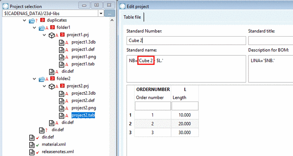Viewport: 293px width, 156px height.
Task: Select the highlighted project2.tab item
Action: coord(83,115)
